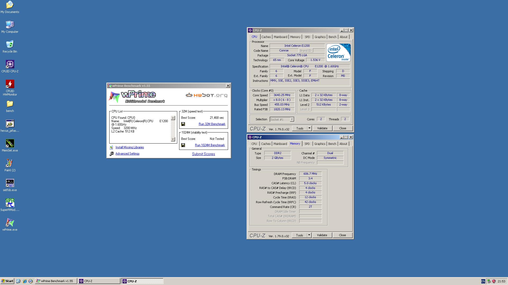Click CPU List scrollbar up arrow
The image size is (508, 285).
pos(173,118)
